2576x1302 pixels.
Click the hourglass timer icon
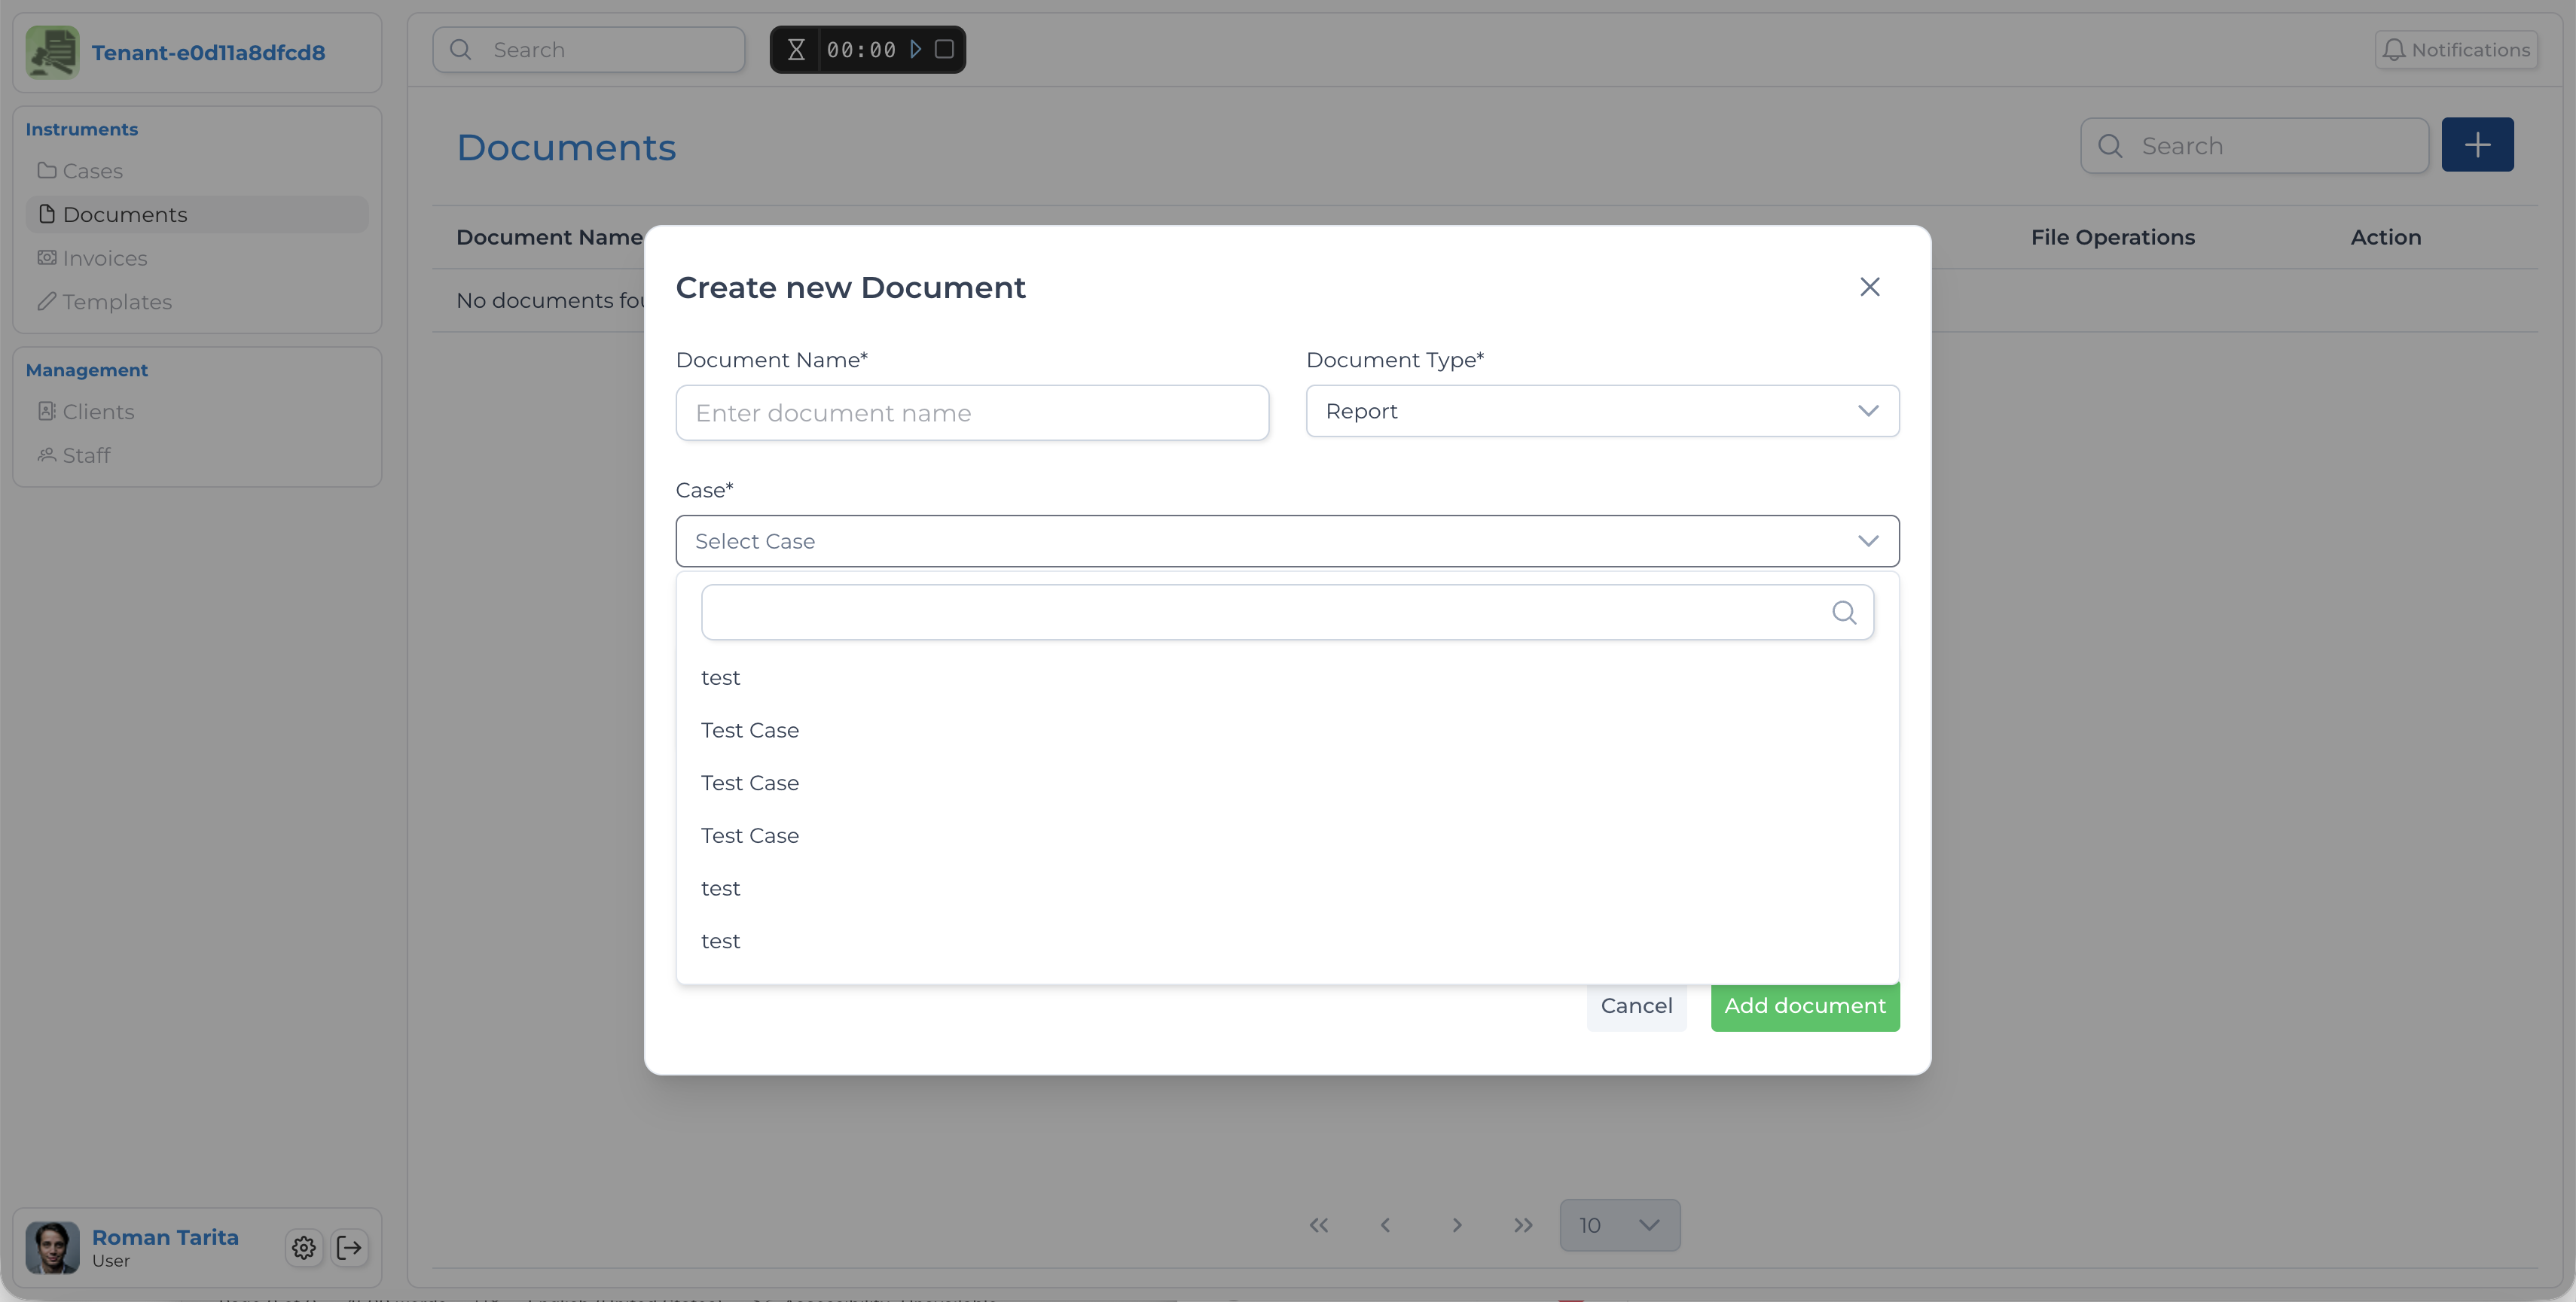click(x=796, y=49)
